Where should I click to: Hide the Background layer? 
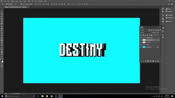click(x=141, y=47)
